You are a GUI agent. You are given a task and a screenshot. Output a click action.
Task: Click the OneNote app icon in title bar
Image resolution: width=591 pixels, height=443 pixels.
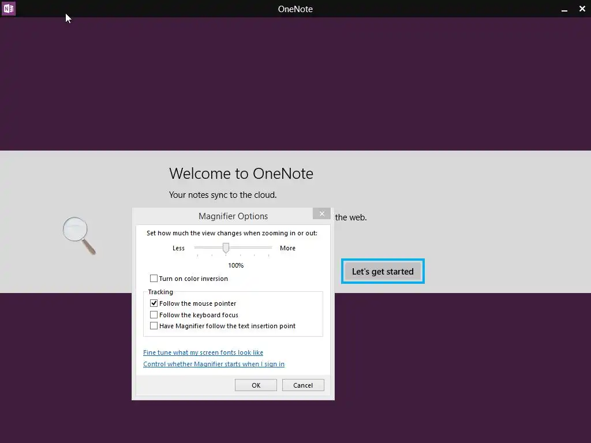8,8
